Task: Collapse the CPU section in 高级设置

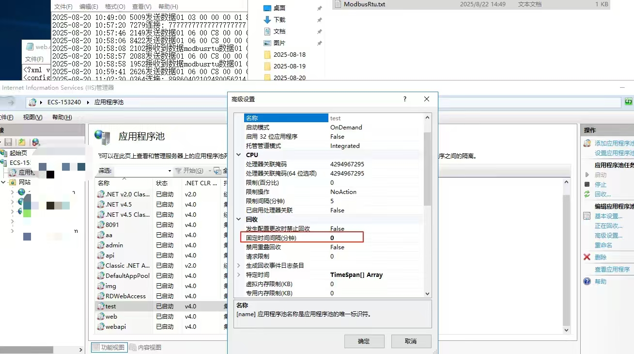Action: point(238,155)
